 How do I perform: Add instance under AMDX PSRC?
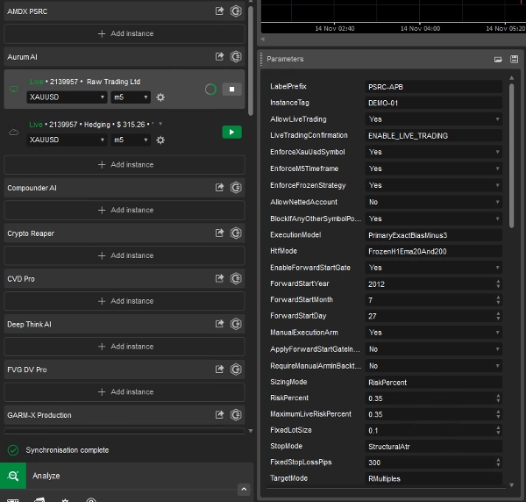124,33
